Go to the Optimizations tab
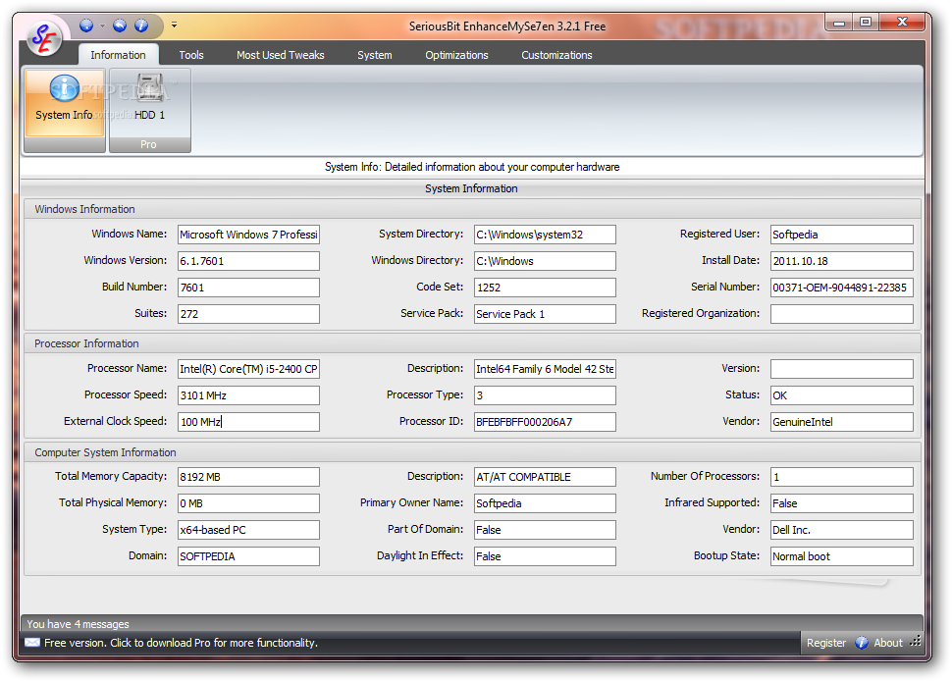Screen dimensions: 952x682 [456, 55]
